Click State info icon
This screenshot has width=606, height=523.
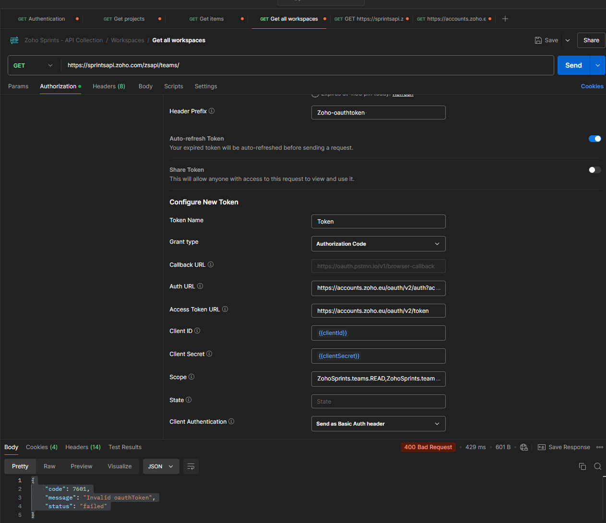(189, 400)
